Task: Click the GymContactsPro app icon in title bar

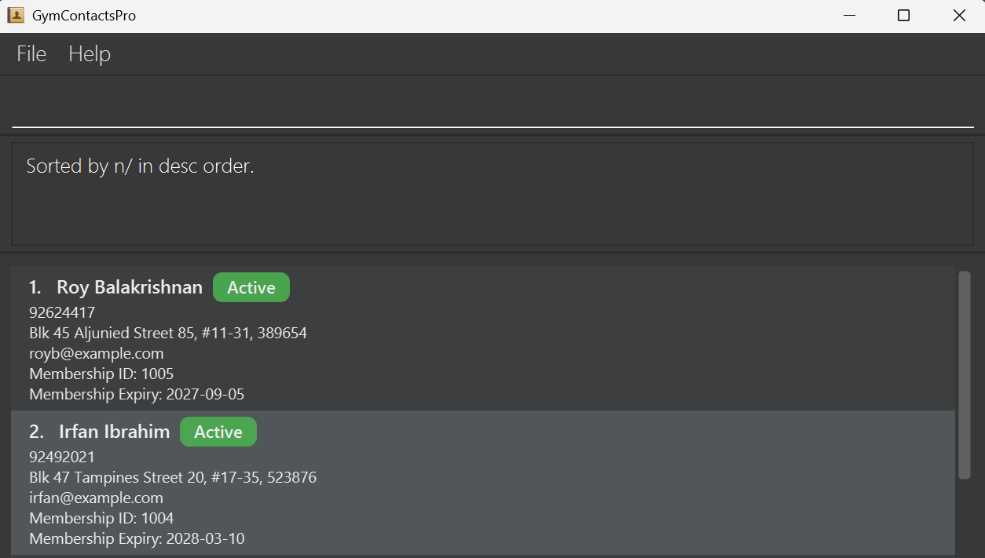Action: click(16, 16)
